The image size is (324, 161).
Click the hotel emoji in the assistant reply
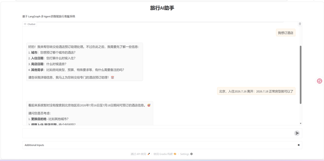click(113, 77)
